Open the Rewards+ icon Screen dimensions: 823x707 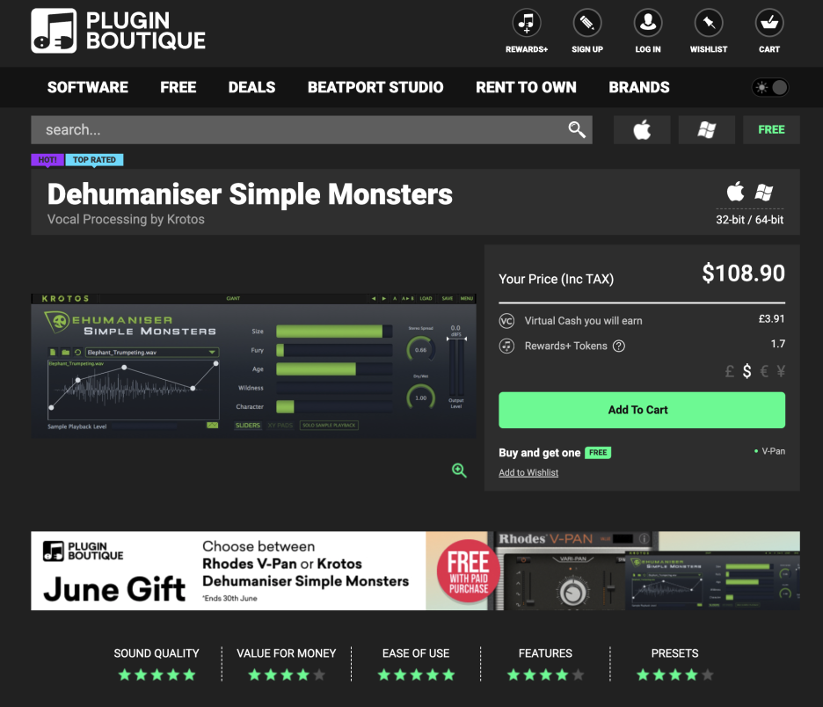pyautogui.click(x=527, y=23)
